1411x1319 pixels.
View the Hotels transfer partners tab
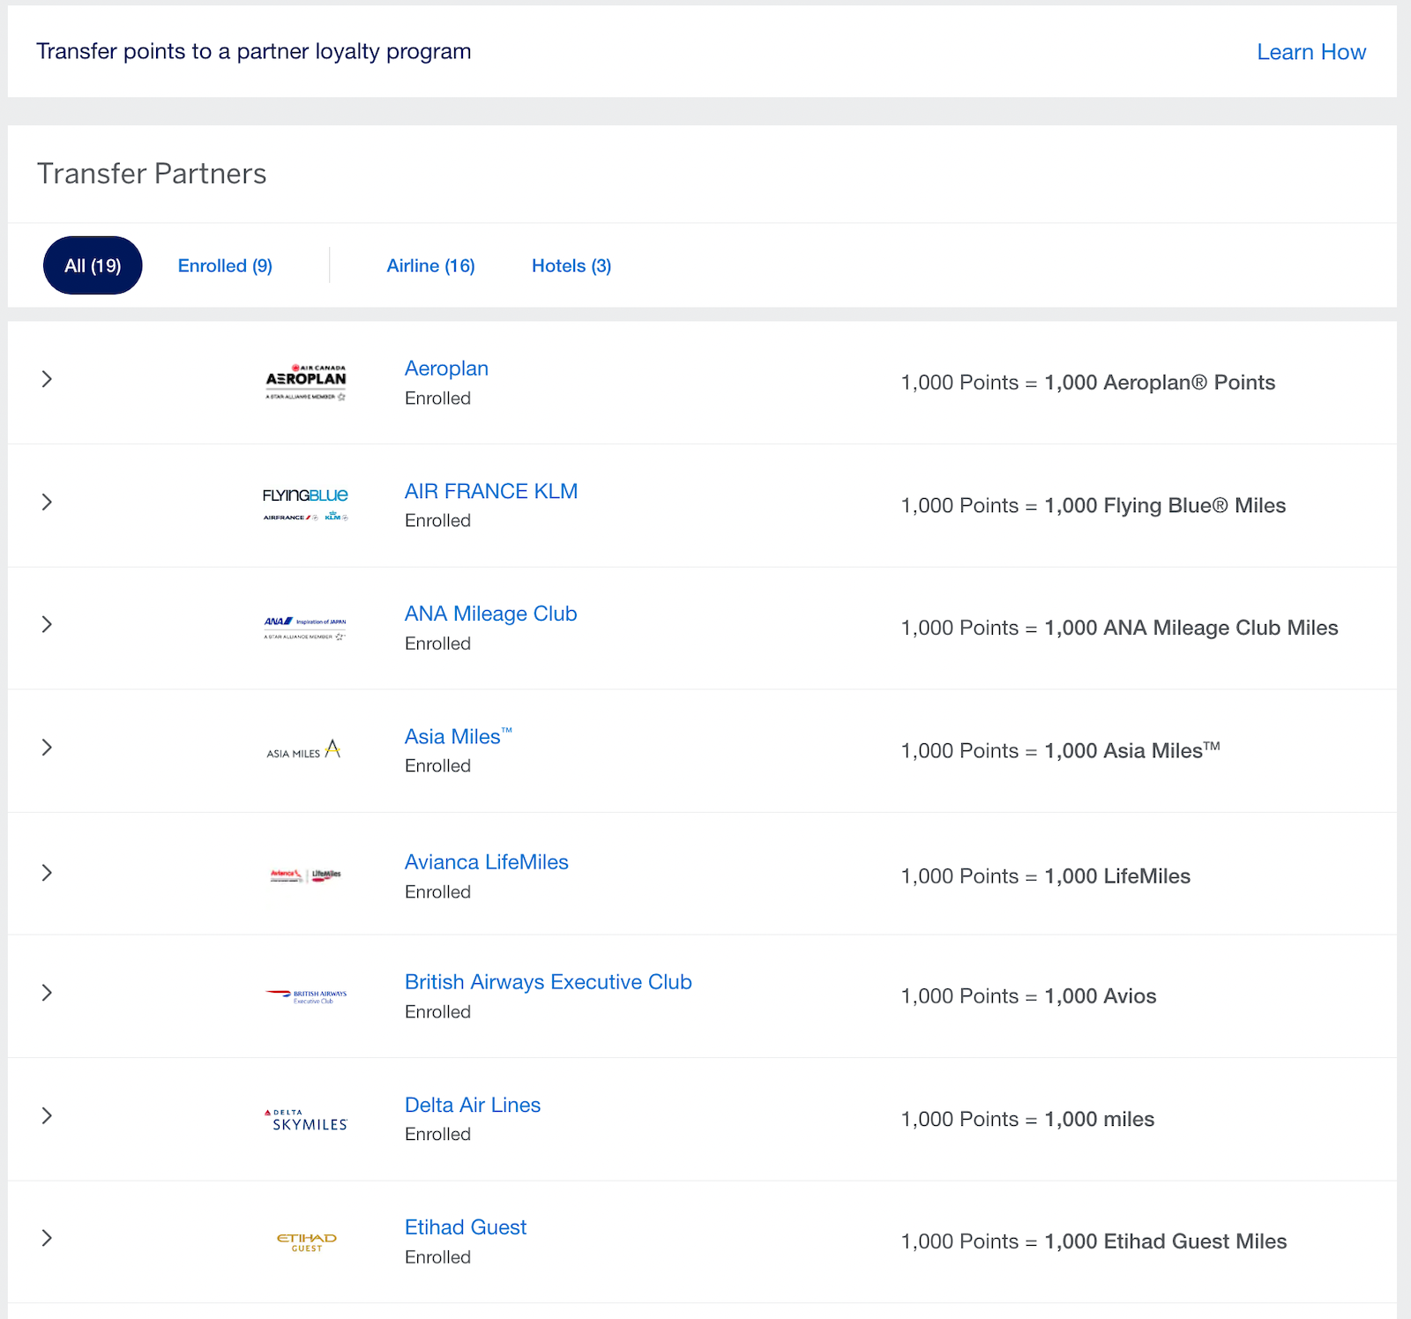pyautogui.click(x=571, y=265)
